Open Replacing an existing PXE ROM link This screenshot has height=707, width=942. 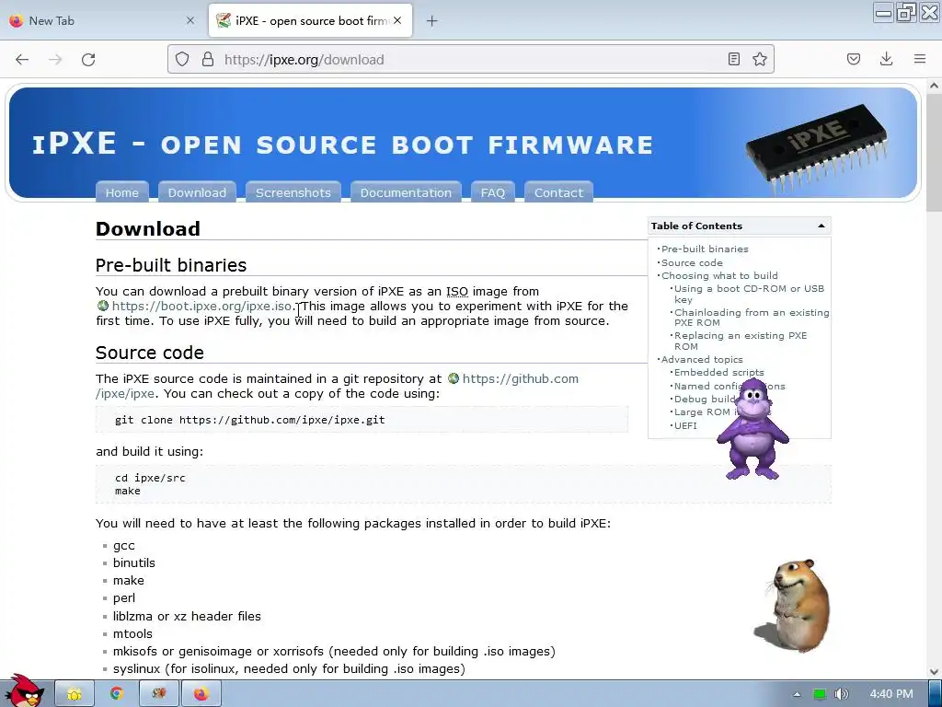[741, 341]
